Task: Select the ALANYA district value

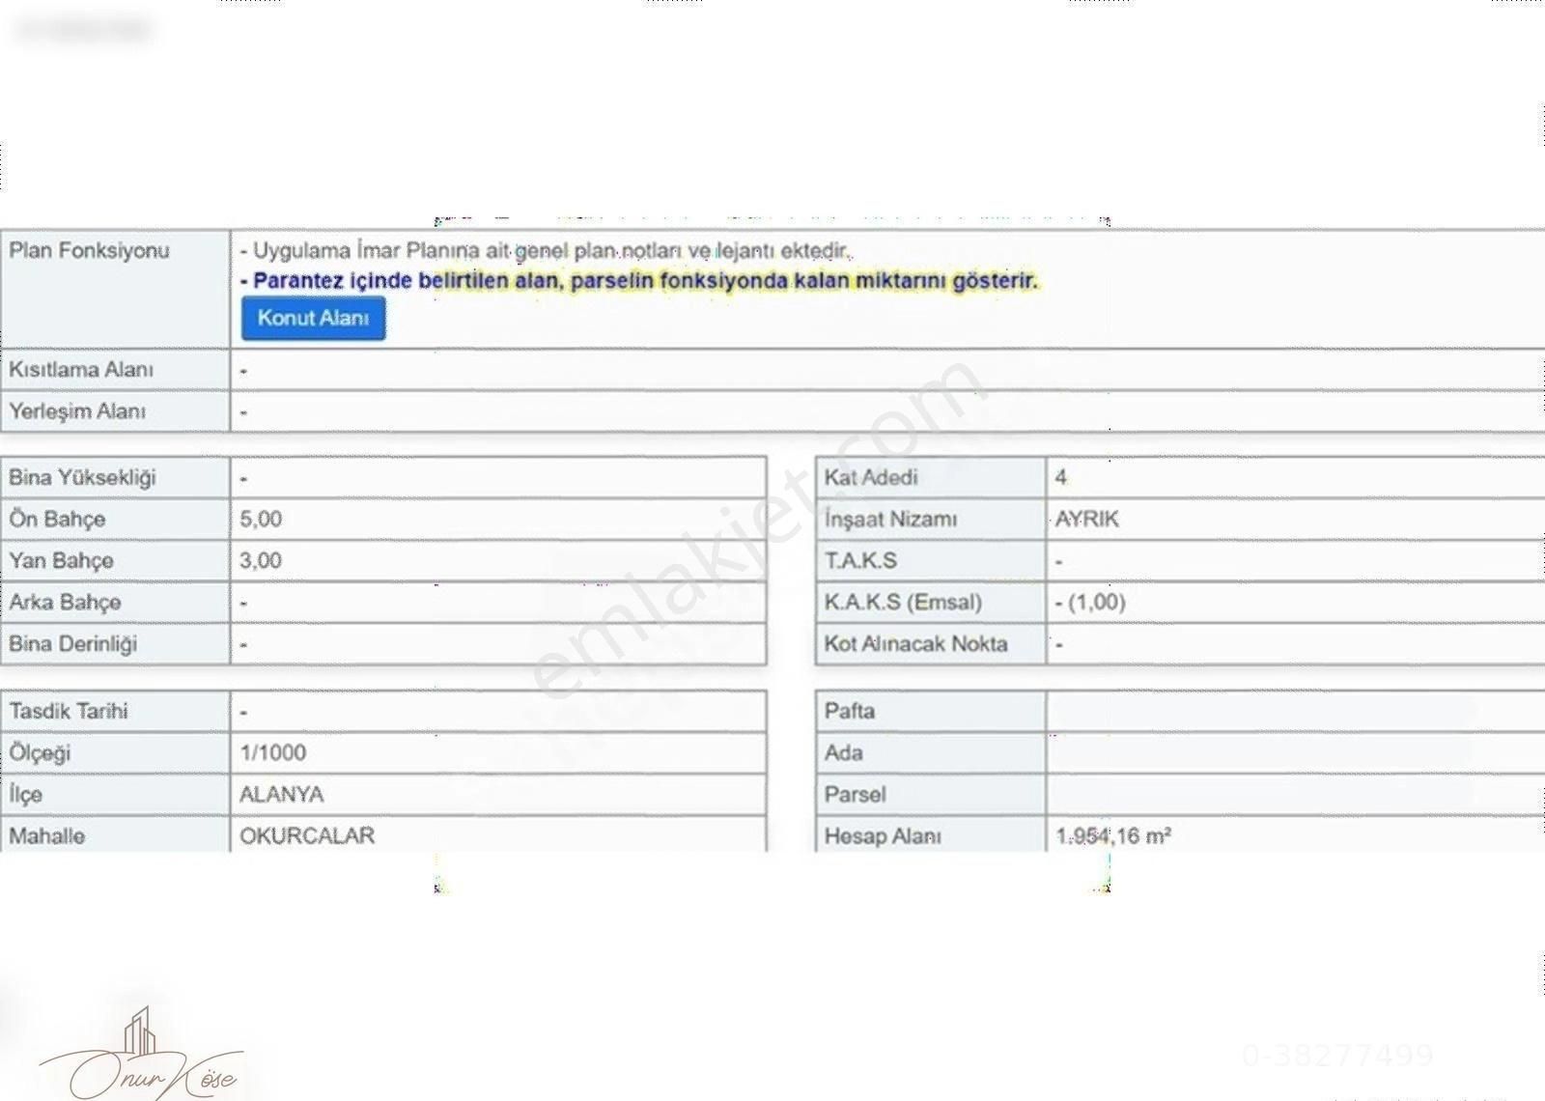Action: [282, 795]
